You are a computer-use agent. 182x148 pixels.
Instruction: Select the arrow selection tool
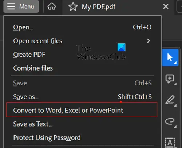coord(170,57)
